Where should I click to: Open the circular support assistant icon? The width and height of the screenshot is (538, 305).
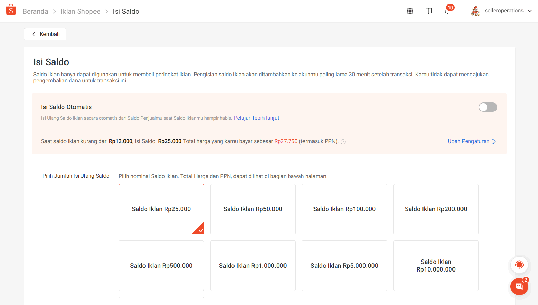click(x=519, y=265)
